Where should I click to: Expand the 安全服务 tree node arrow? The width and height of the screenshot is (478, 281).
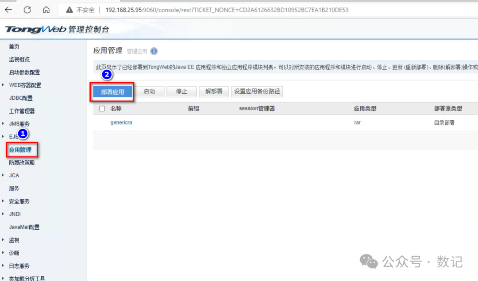tap(3, 201)
